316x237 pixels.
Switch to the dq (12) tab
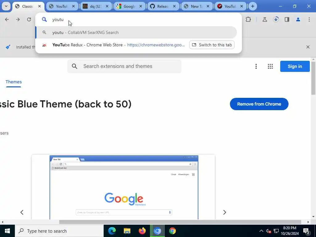coord(95,6)
